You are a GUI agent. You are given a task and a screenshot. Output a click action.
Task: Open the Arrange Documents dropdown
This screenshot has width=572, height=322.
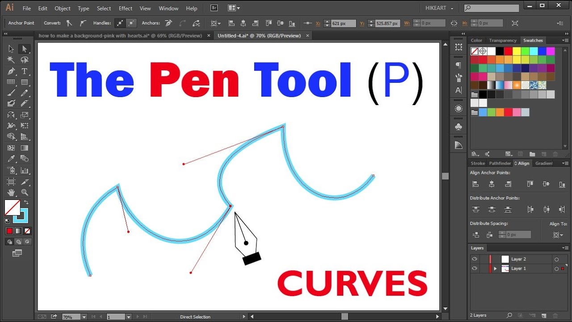click(x=234, y=8)
